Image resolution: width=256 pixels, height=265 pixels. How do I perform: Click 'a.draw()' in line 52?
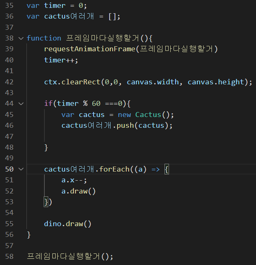point(79,191)
